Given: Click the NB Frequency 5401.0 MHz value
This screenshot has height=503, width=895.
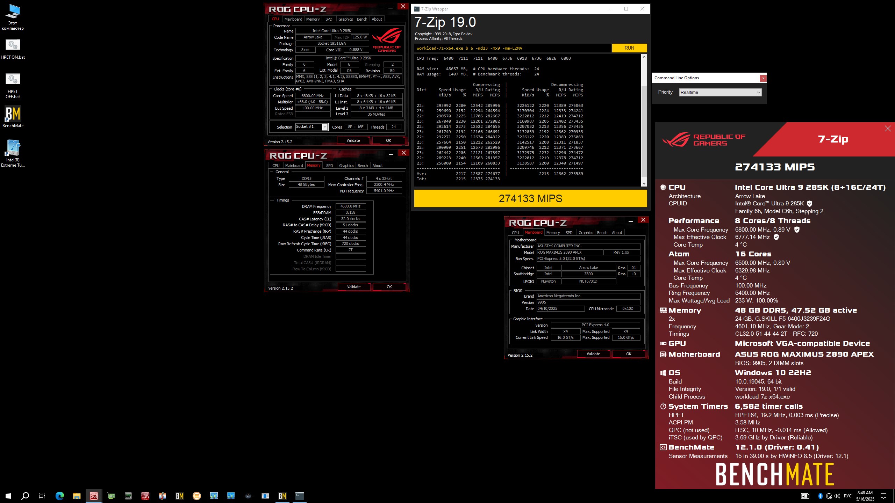Looking at the screenshot, I should [x=384, y=191].
